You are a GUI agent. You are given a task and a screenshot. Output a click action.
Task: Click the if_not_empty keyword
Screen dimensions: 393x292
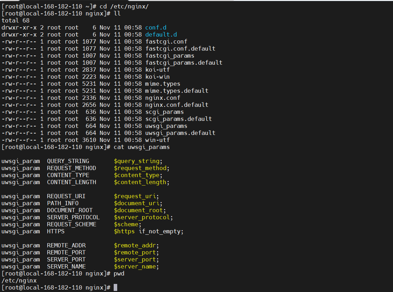(159, 232)
